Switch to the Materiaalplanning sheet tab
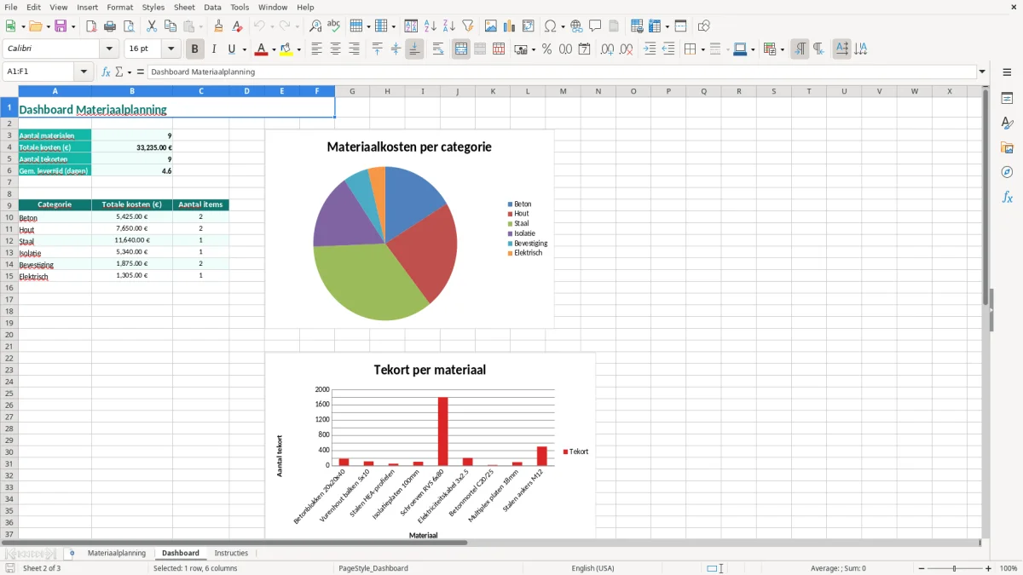The width and height of the screenshot is (1023, 575). point(117,553)
